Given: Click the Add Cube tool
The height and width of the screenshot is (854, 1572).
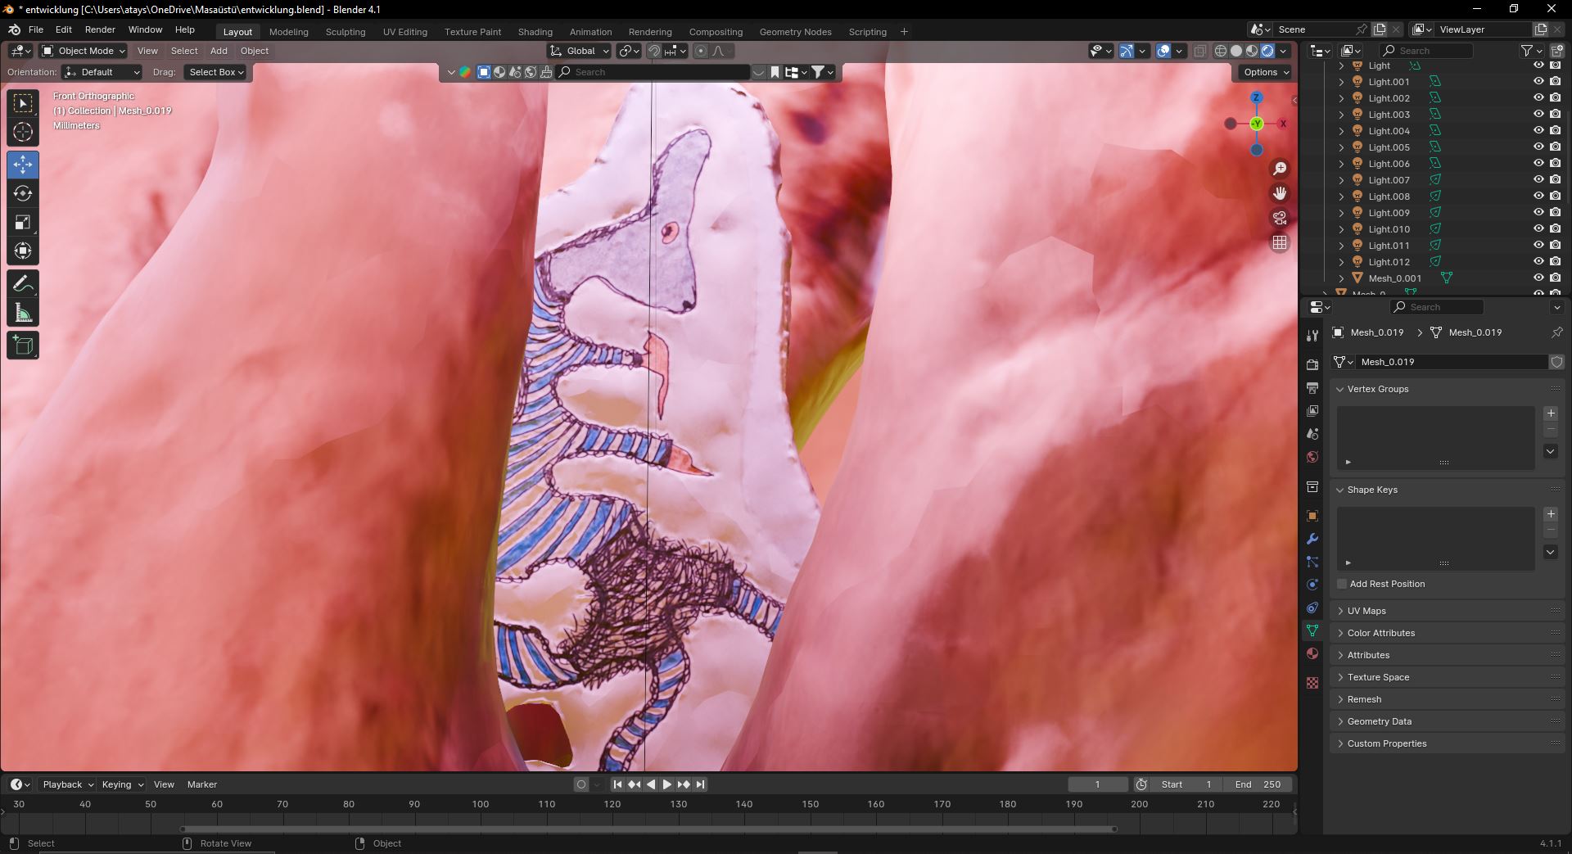Looking at the screenshot, I should coord(23,346).
